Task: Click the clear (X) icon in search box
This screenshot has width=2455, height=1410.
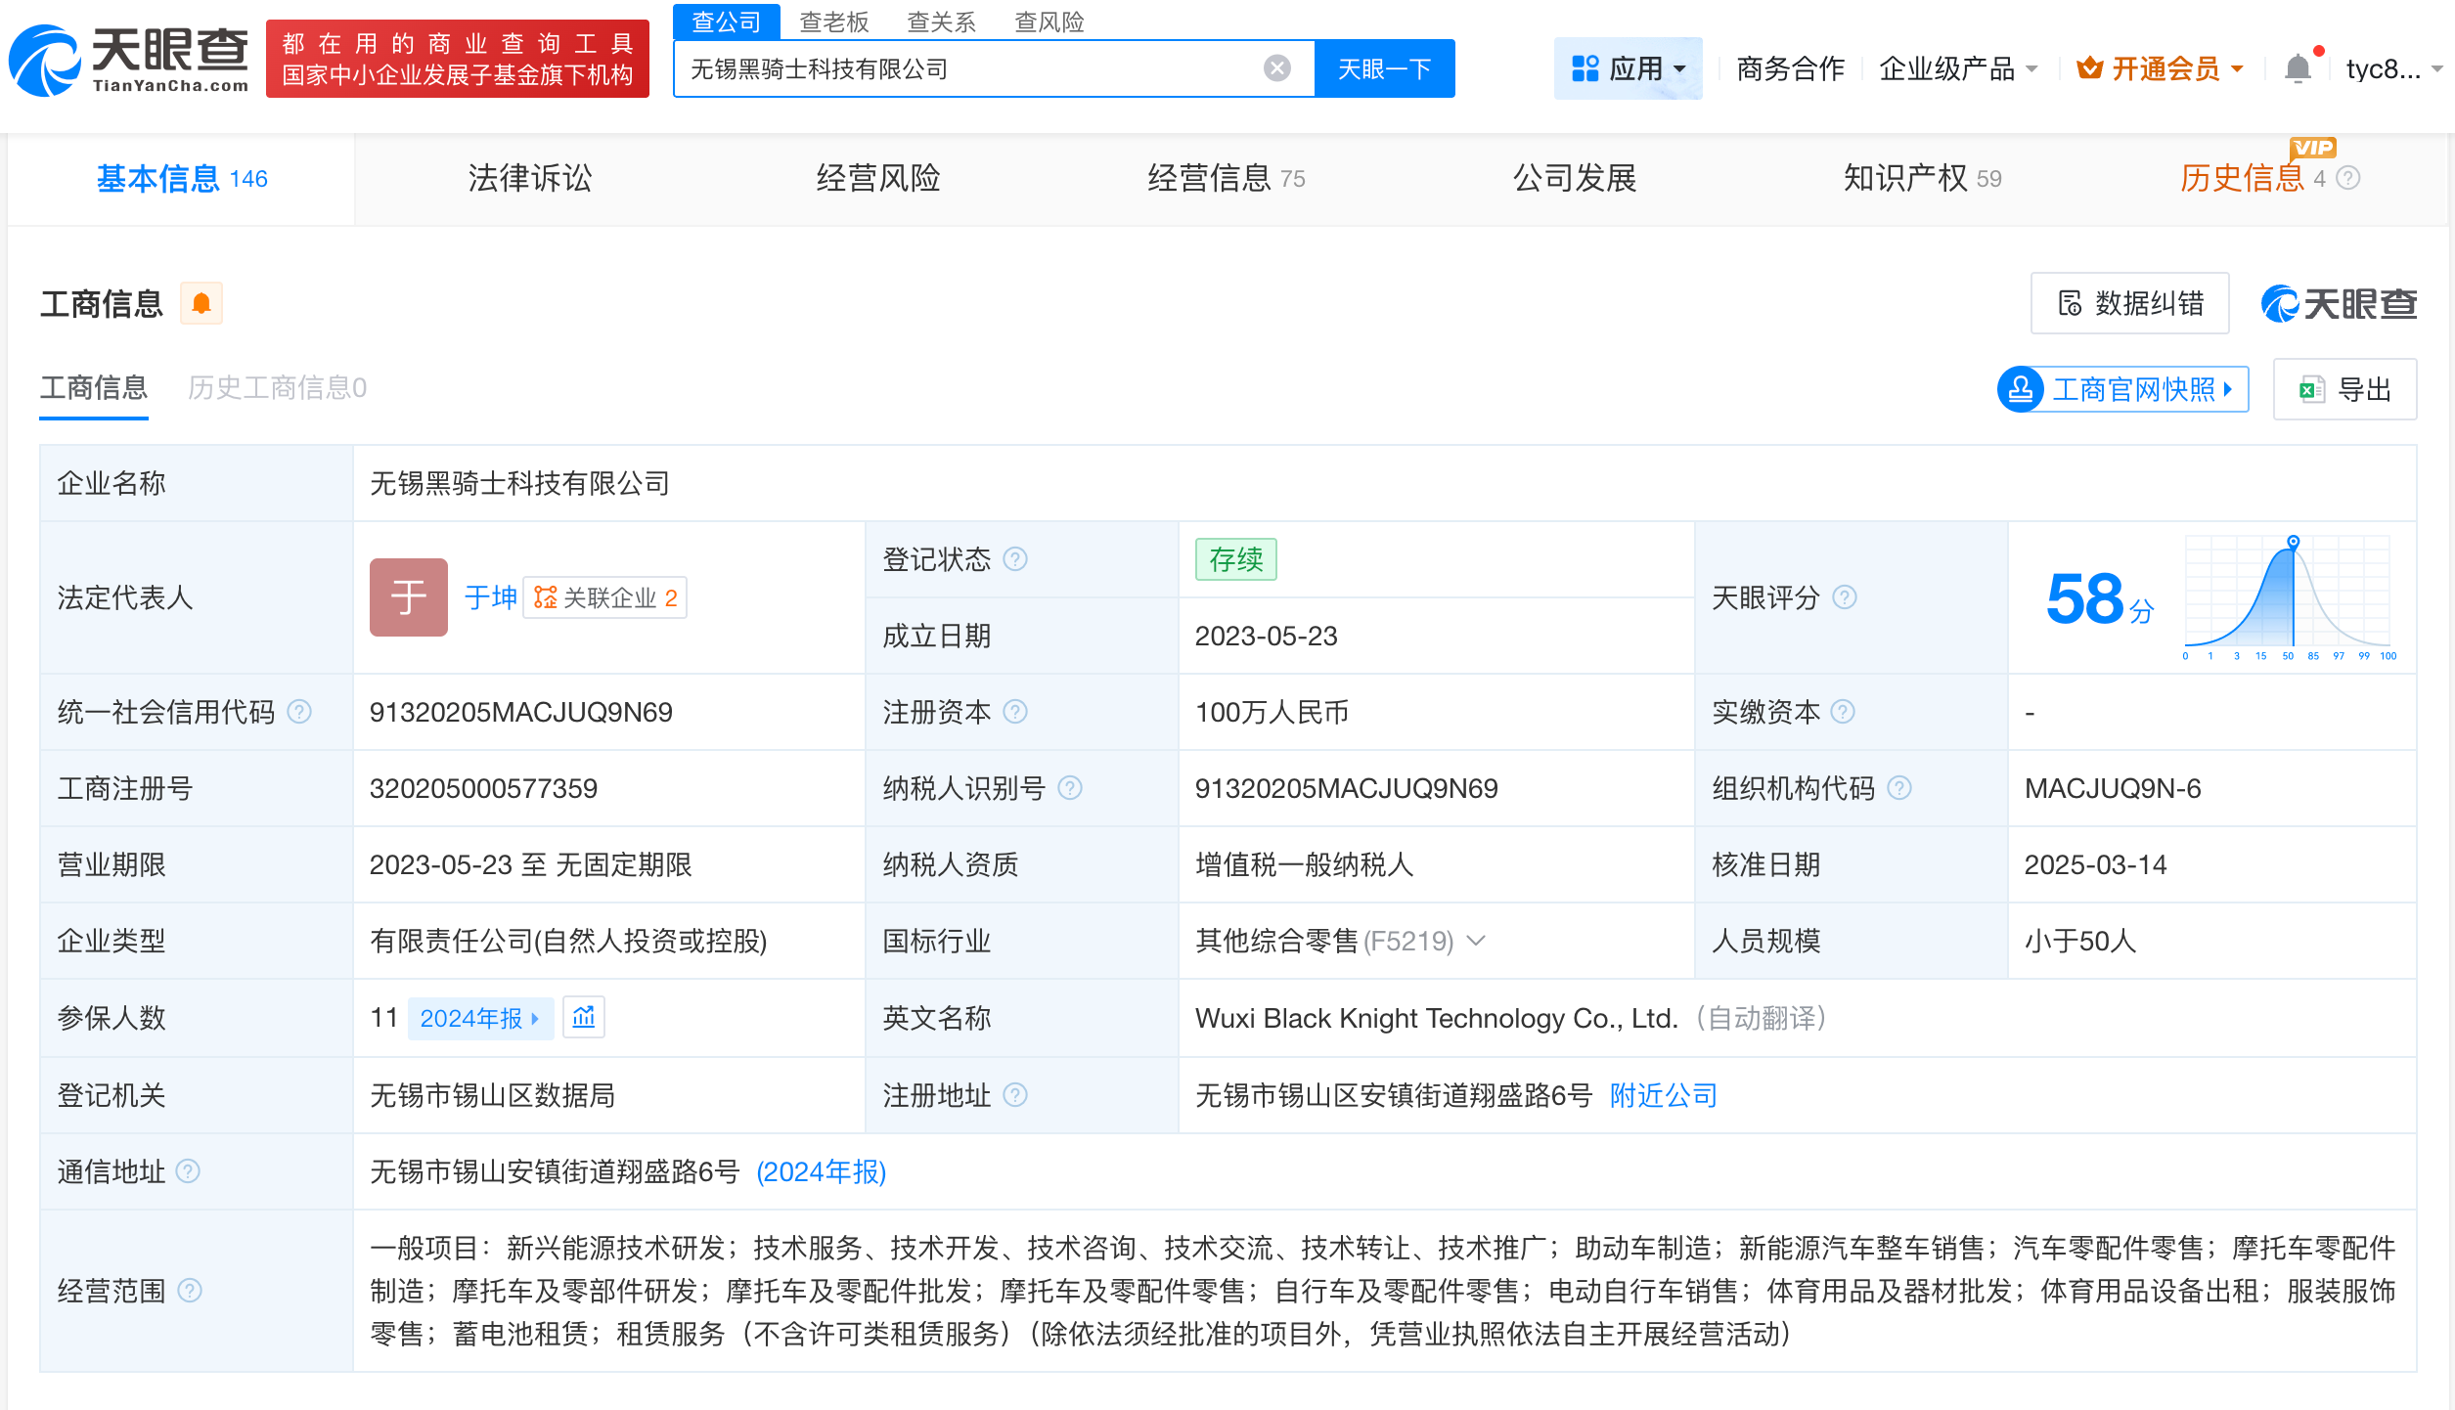Action: [x=1274, y=66]
